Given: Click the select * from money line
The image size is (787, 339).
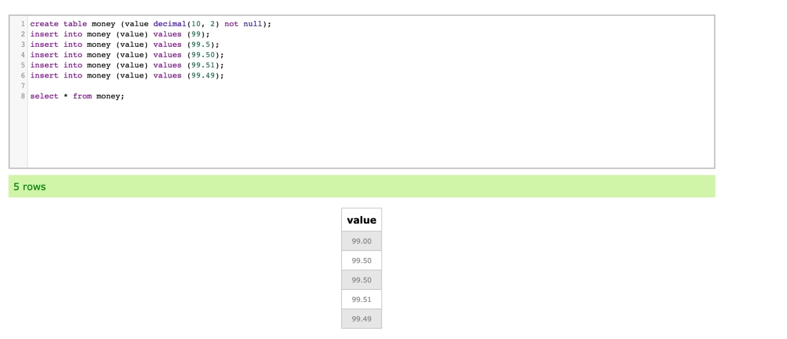Looking at the screenshot, I should coord(77,96).
